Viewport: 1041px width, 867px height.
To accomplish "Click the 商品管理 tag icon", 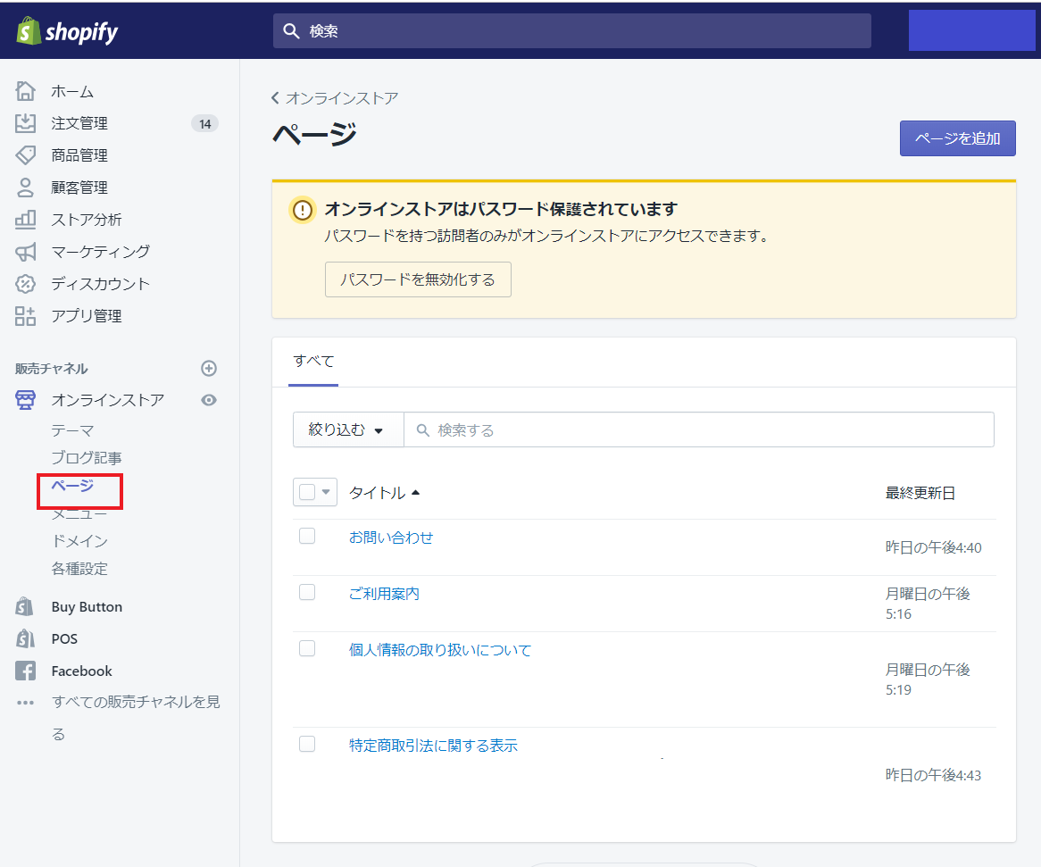I will [x=25, y=155].
